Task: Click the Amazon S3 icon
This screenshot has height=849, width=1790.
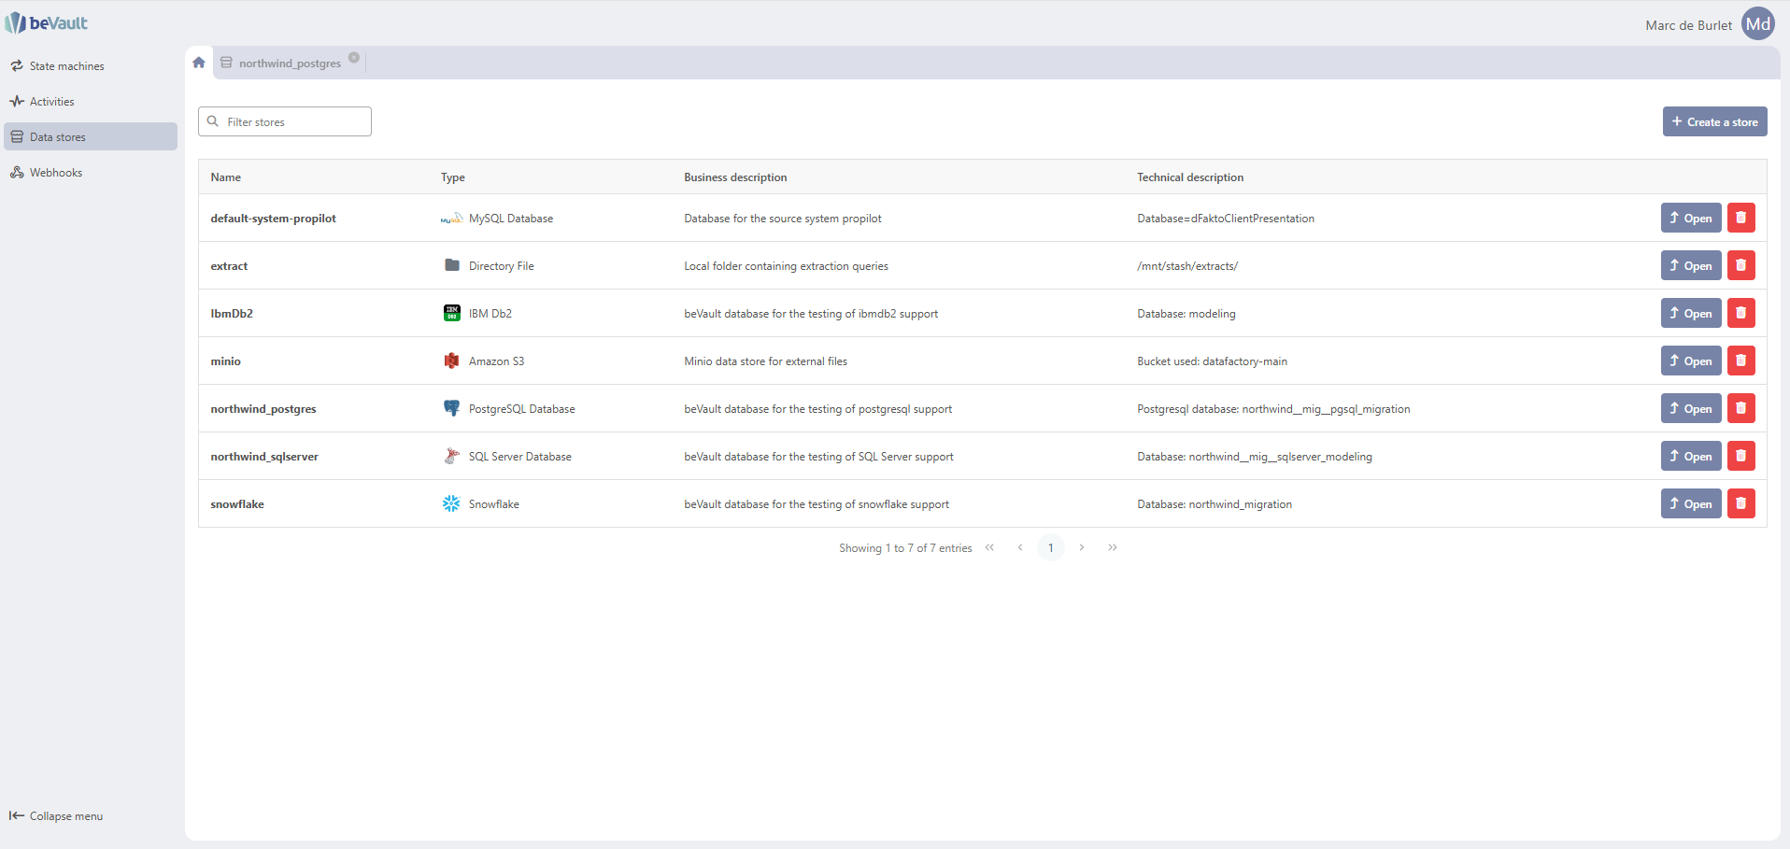Action: (x=452, y=361)
